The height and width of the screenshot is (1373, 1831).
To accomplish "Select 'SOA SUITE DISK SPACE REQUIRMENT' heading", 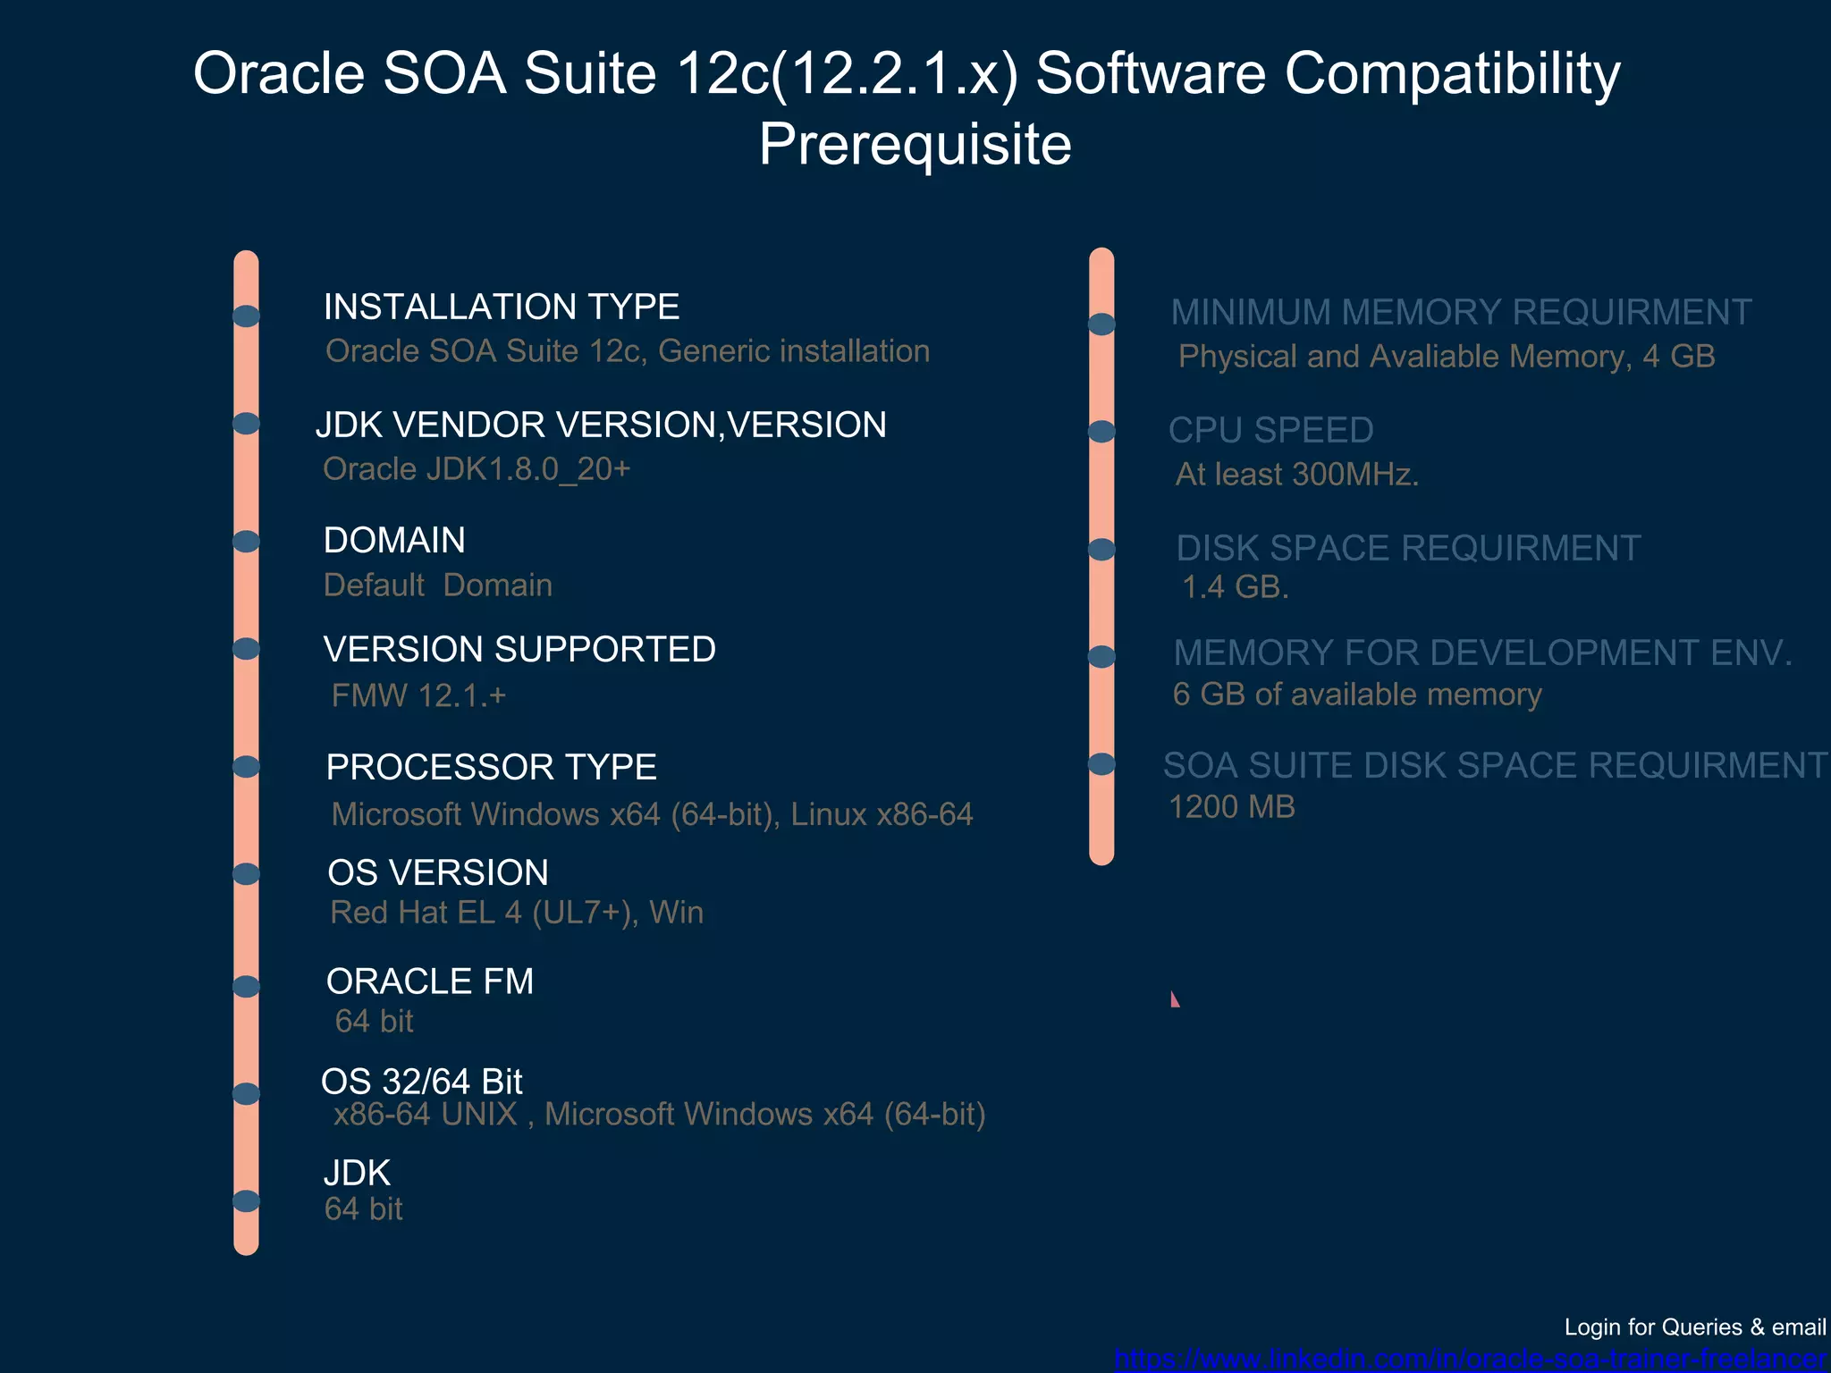I will click(x=1496, y=765).
